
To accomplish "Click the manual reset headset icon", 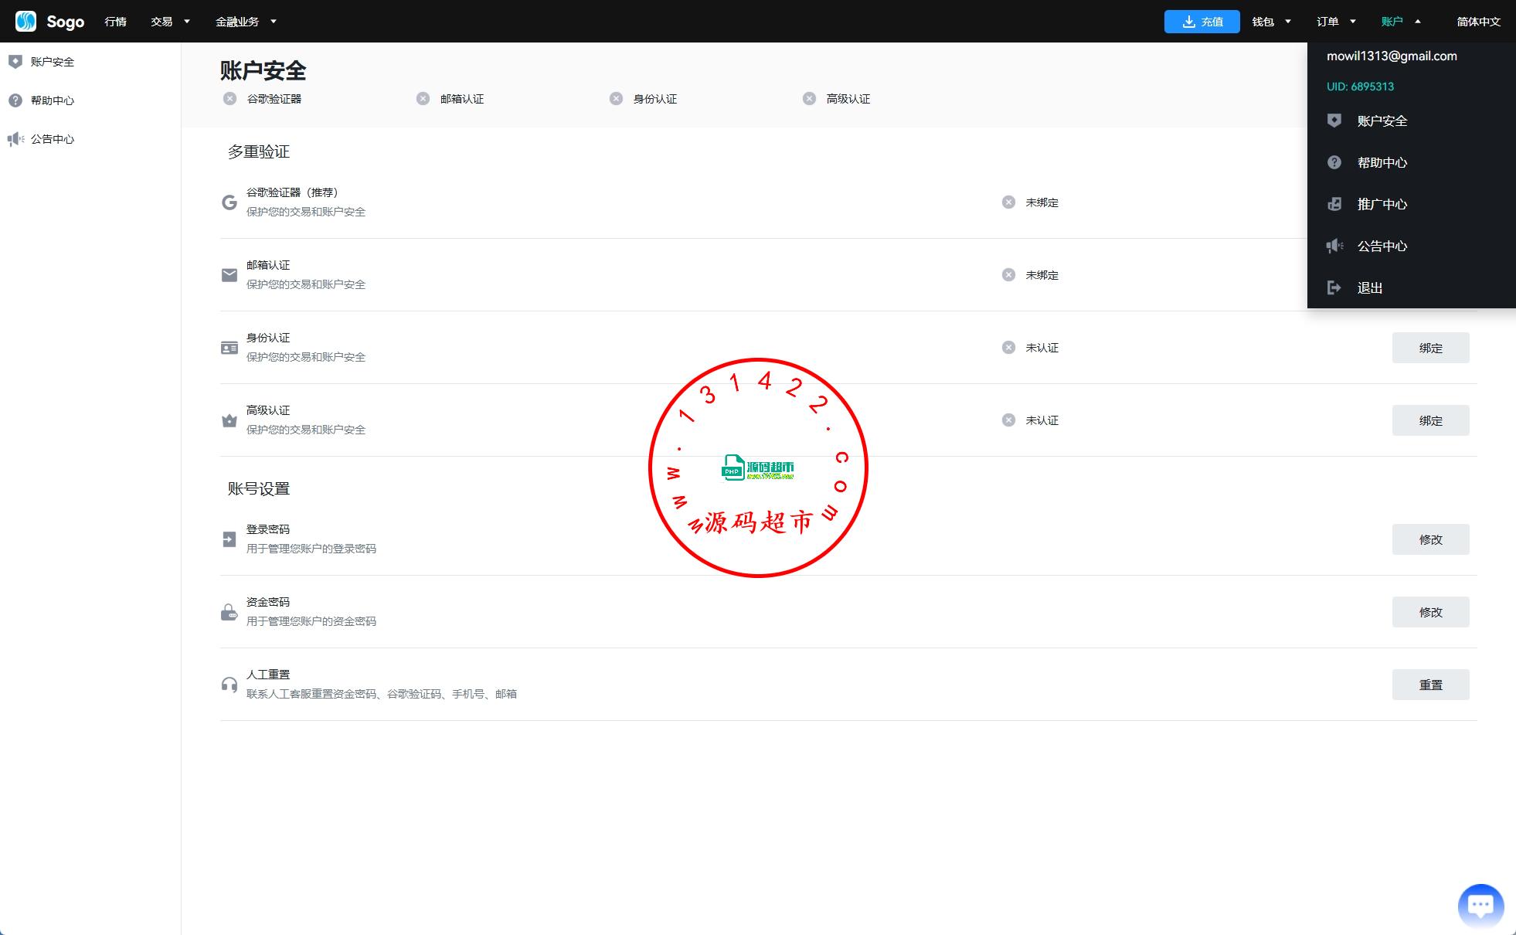I will (229, 685).
